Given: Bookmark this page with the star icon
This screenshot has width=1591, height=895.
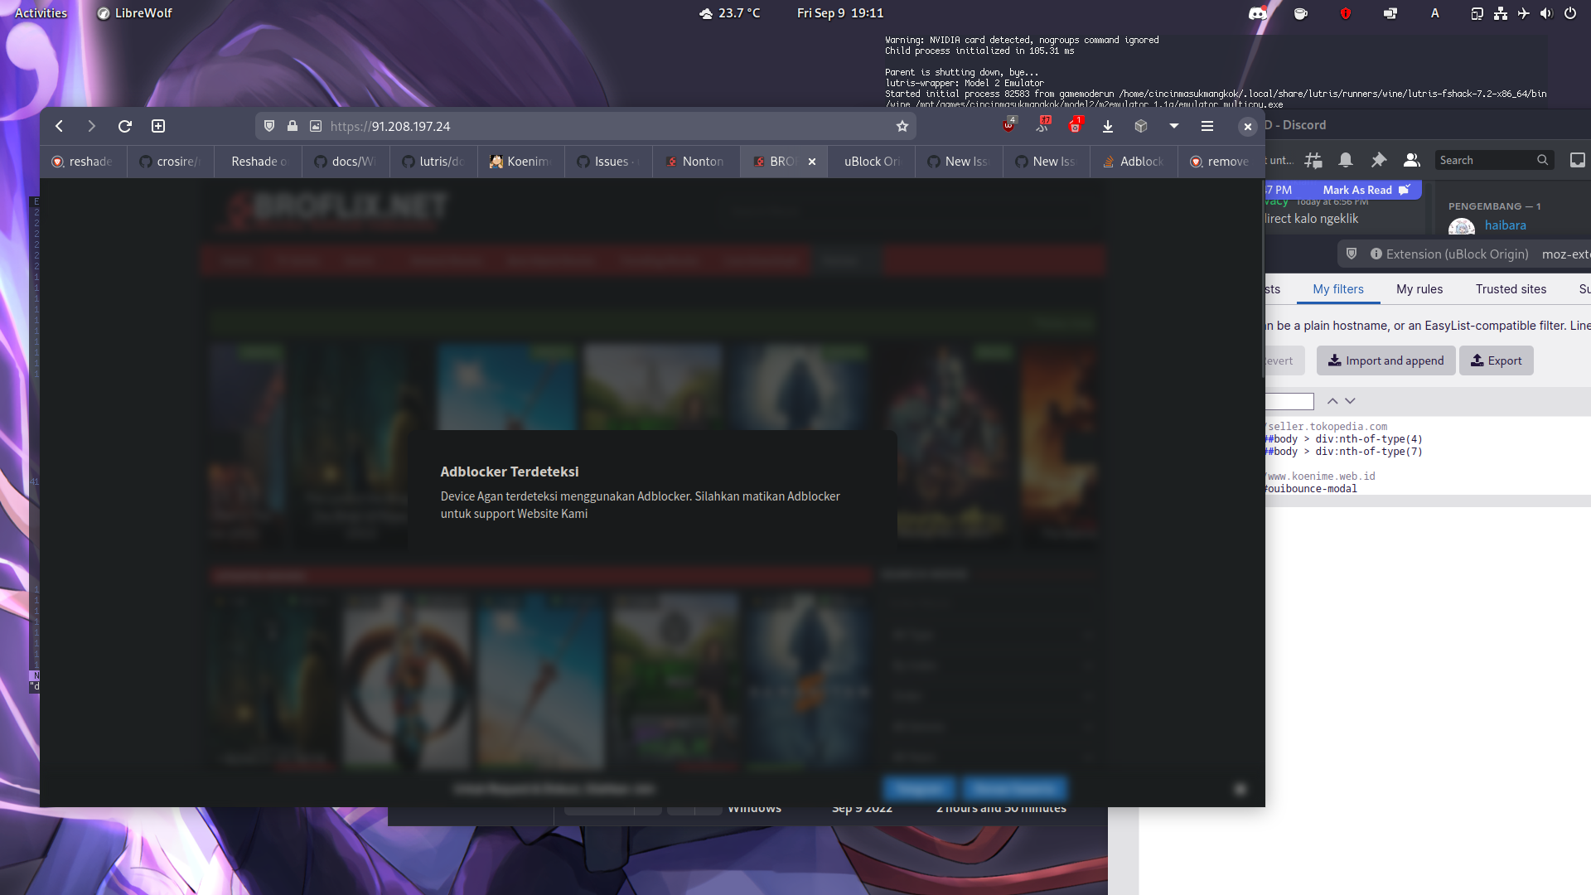Looking at the screenshot, I should click(902, 126).
